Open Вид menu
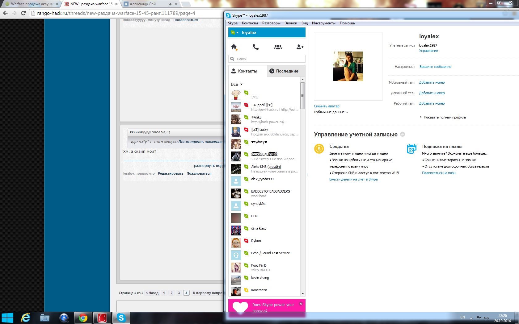This screenshot has height=324, width=519. [305, 23]
